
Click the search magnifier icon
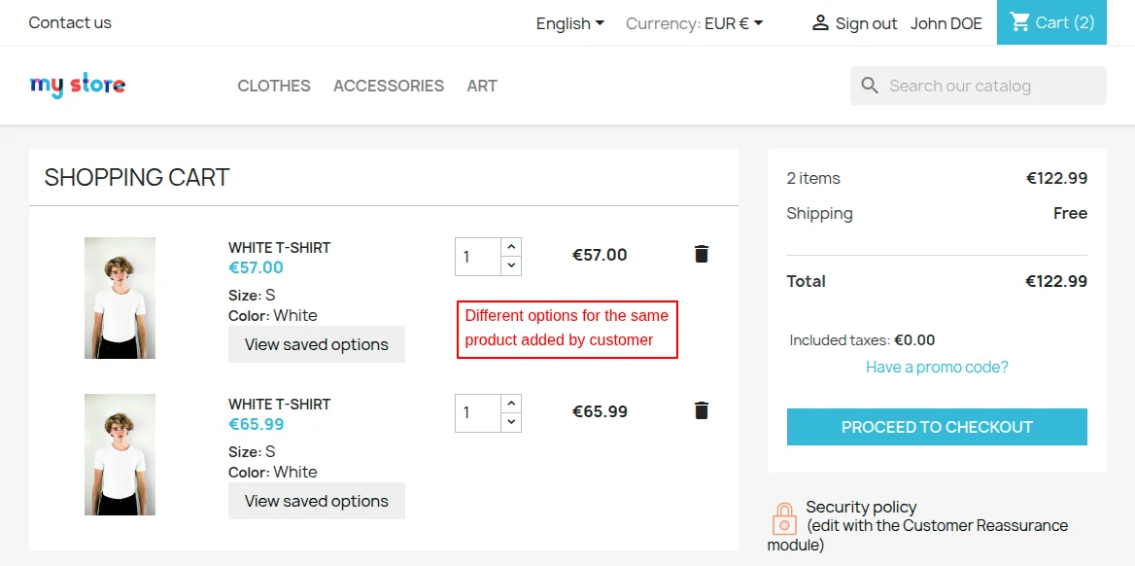[x=870, y=86]
